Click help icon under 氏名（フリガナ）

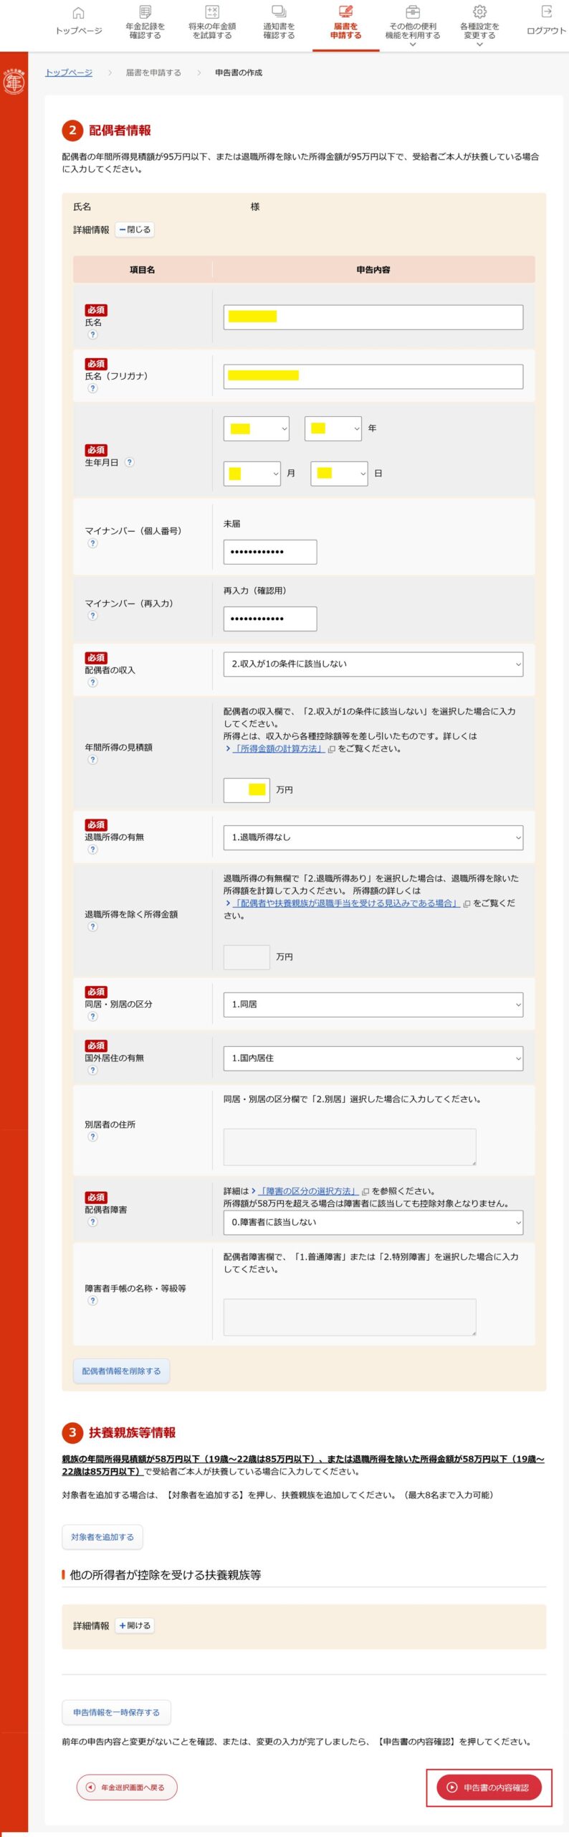pos(92,388)
